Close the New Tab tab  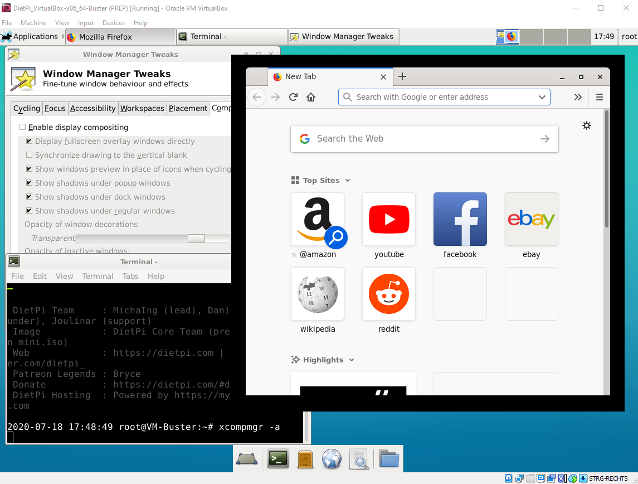coord(383,76)
